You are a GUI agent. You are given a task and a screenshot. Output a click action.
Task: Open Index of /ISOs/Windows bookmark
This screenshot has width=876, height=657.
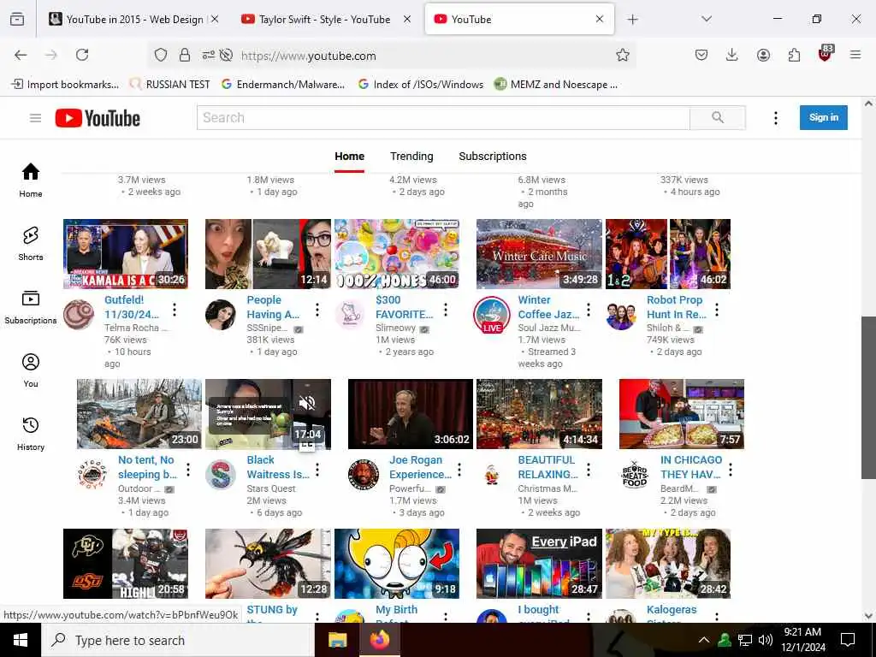tap(420, 85)
